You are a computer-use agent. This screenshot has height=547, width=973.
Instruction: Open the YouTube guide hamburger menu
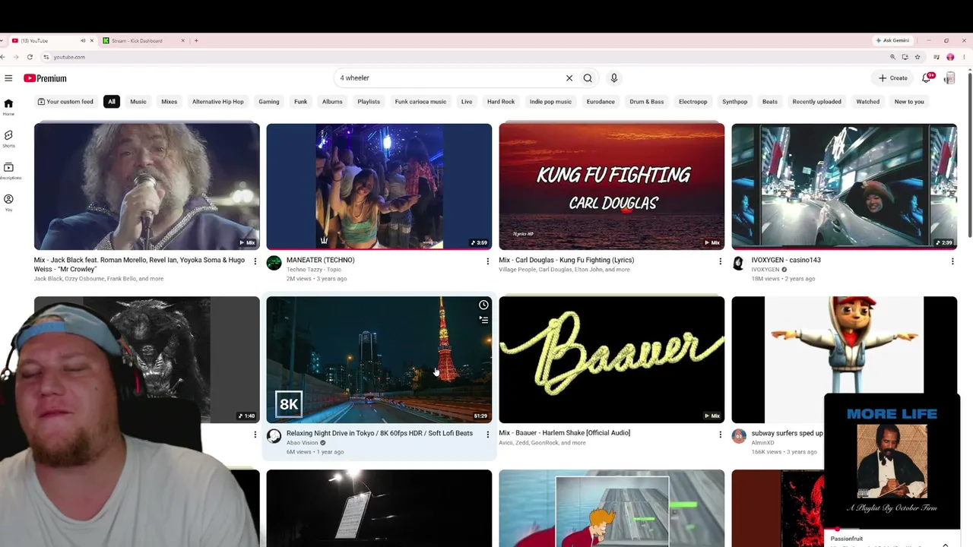8,78
